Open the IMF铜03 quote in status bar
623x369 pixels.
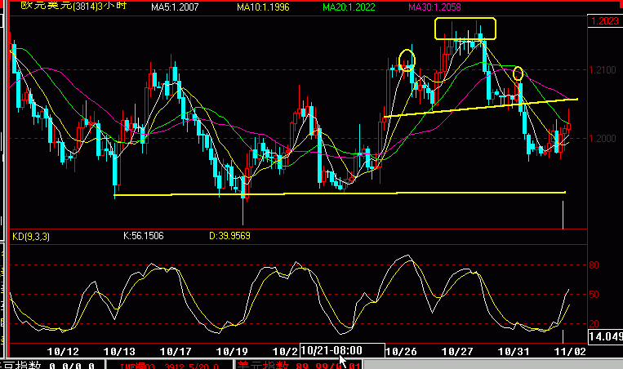pos(170,366)
